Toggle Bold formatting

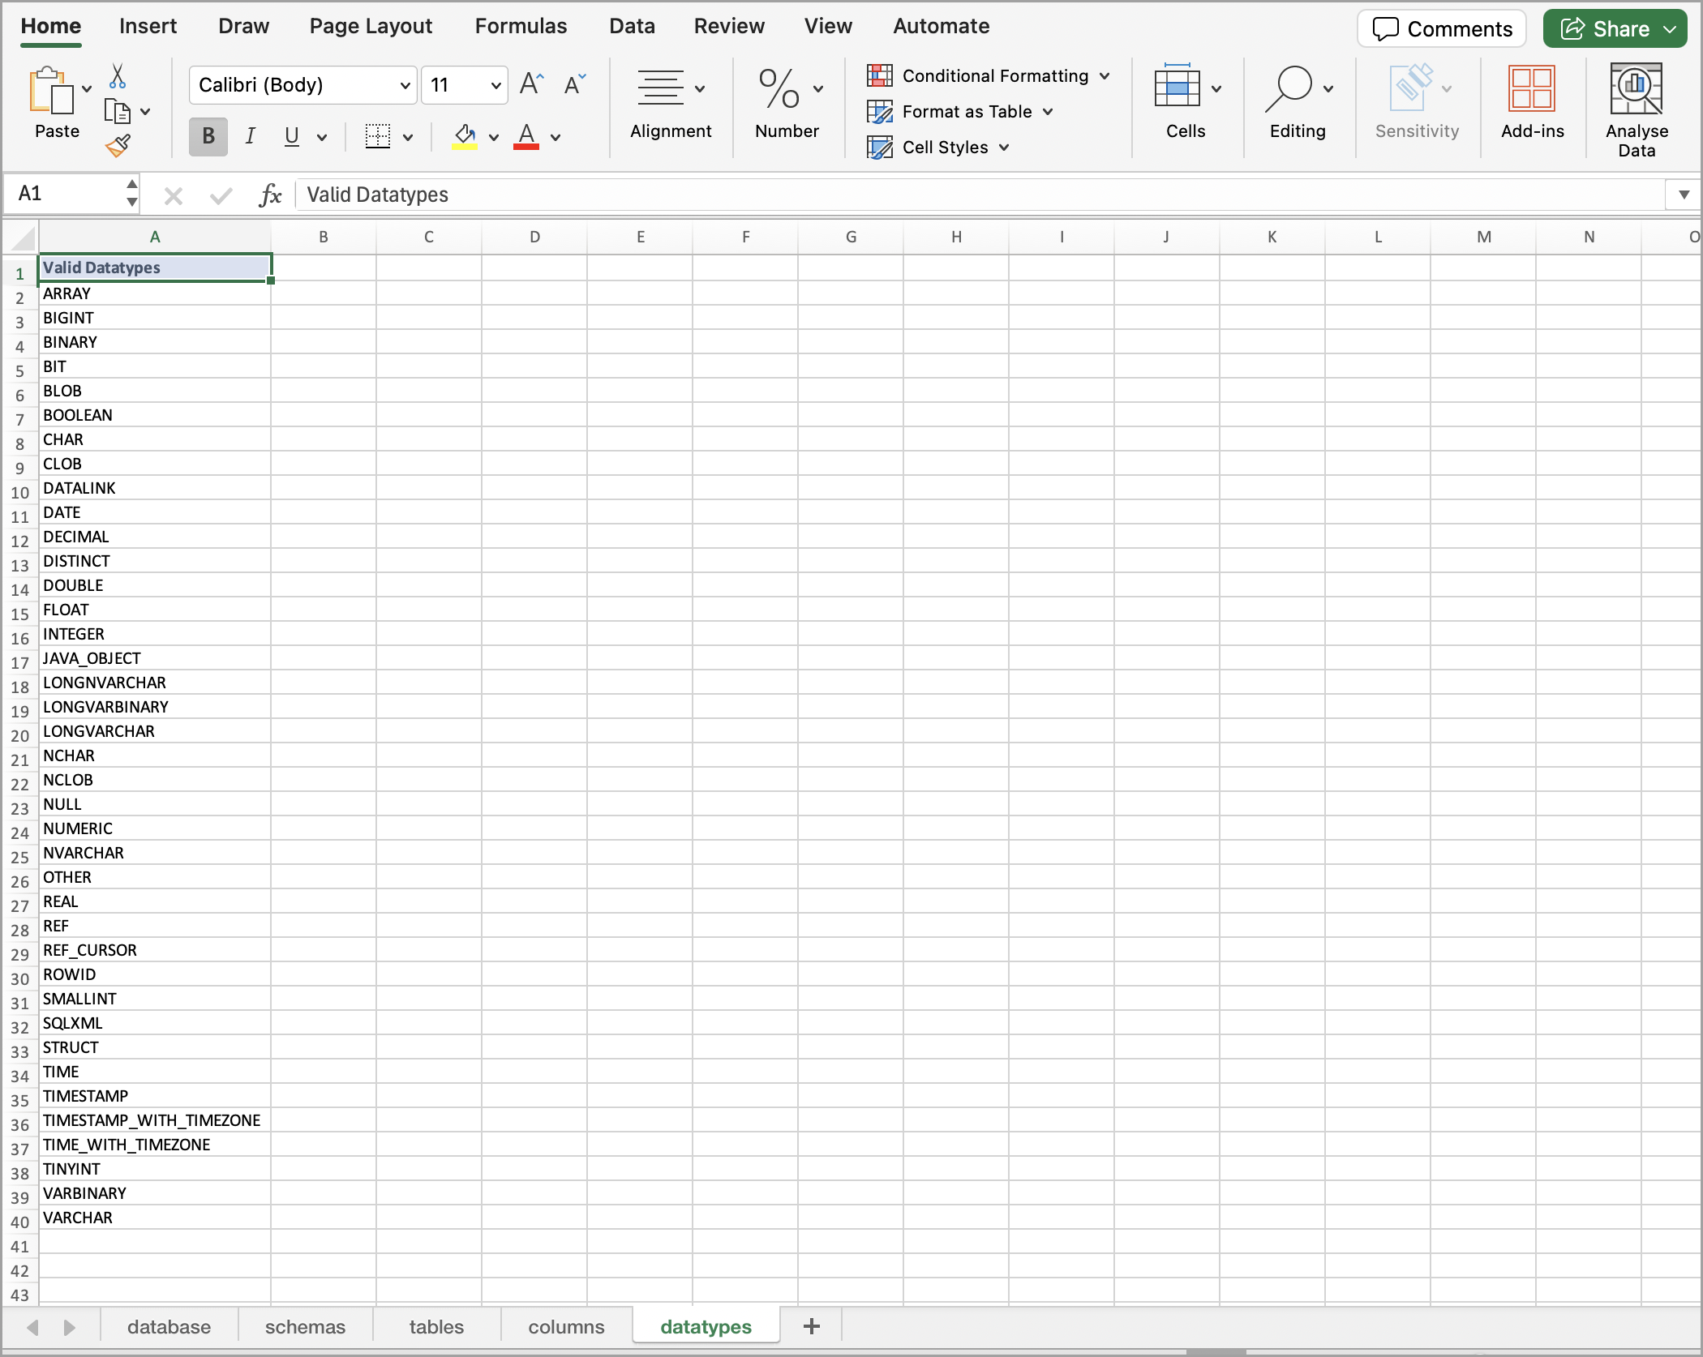point(208,136)
